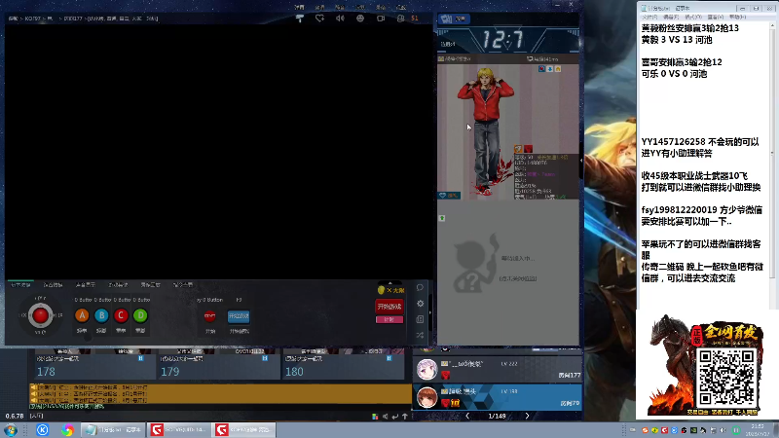Open the first menu at the app's top

(x=299, y=7)
